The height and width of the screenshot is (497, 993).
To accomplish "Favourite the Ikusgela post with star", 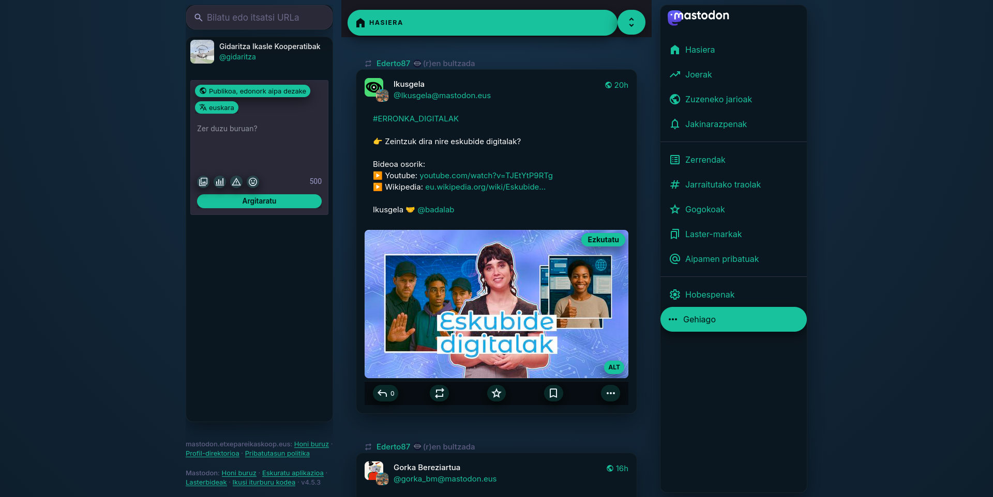I will point(496,393).
